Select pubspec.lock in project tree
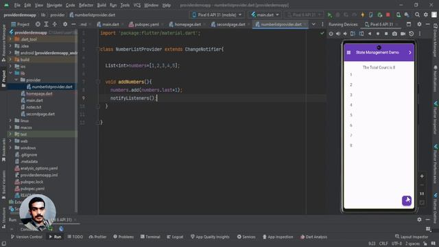Viewport: 439px width, 247px height. point(32,182)
